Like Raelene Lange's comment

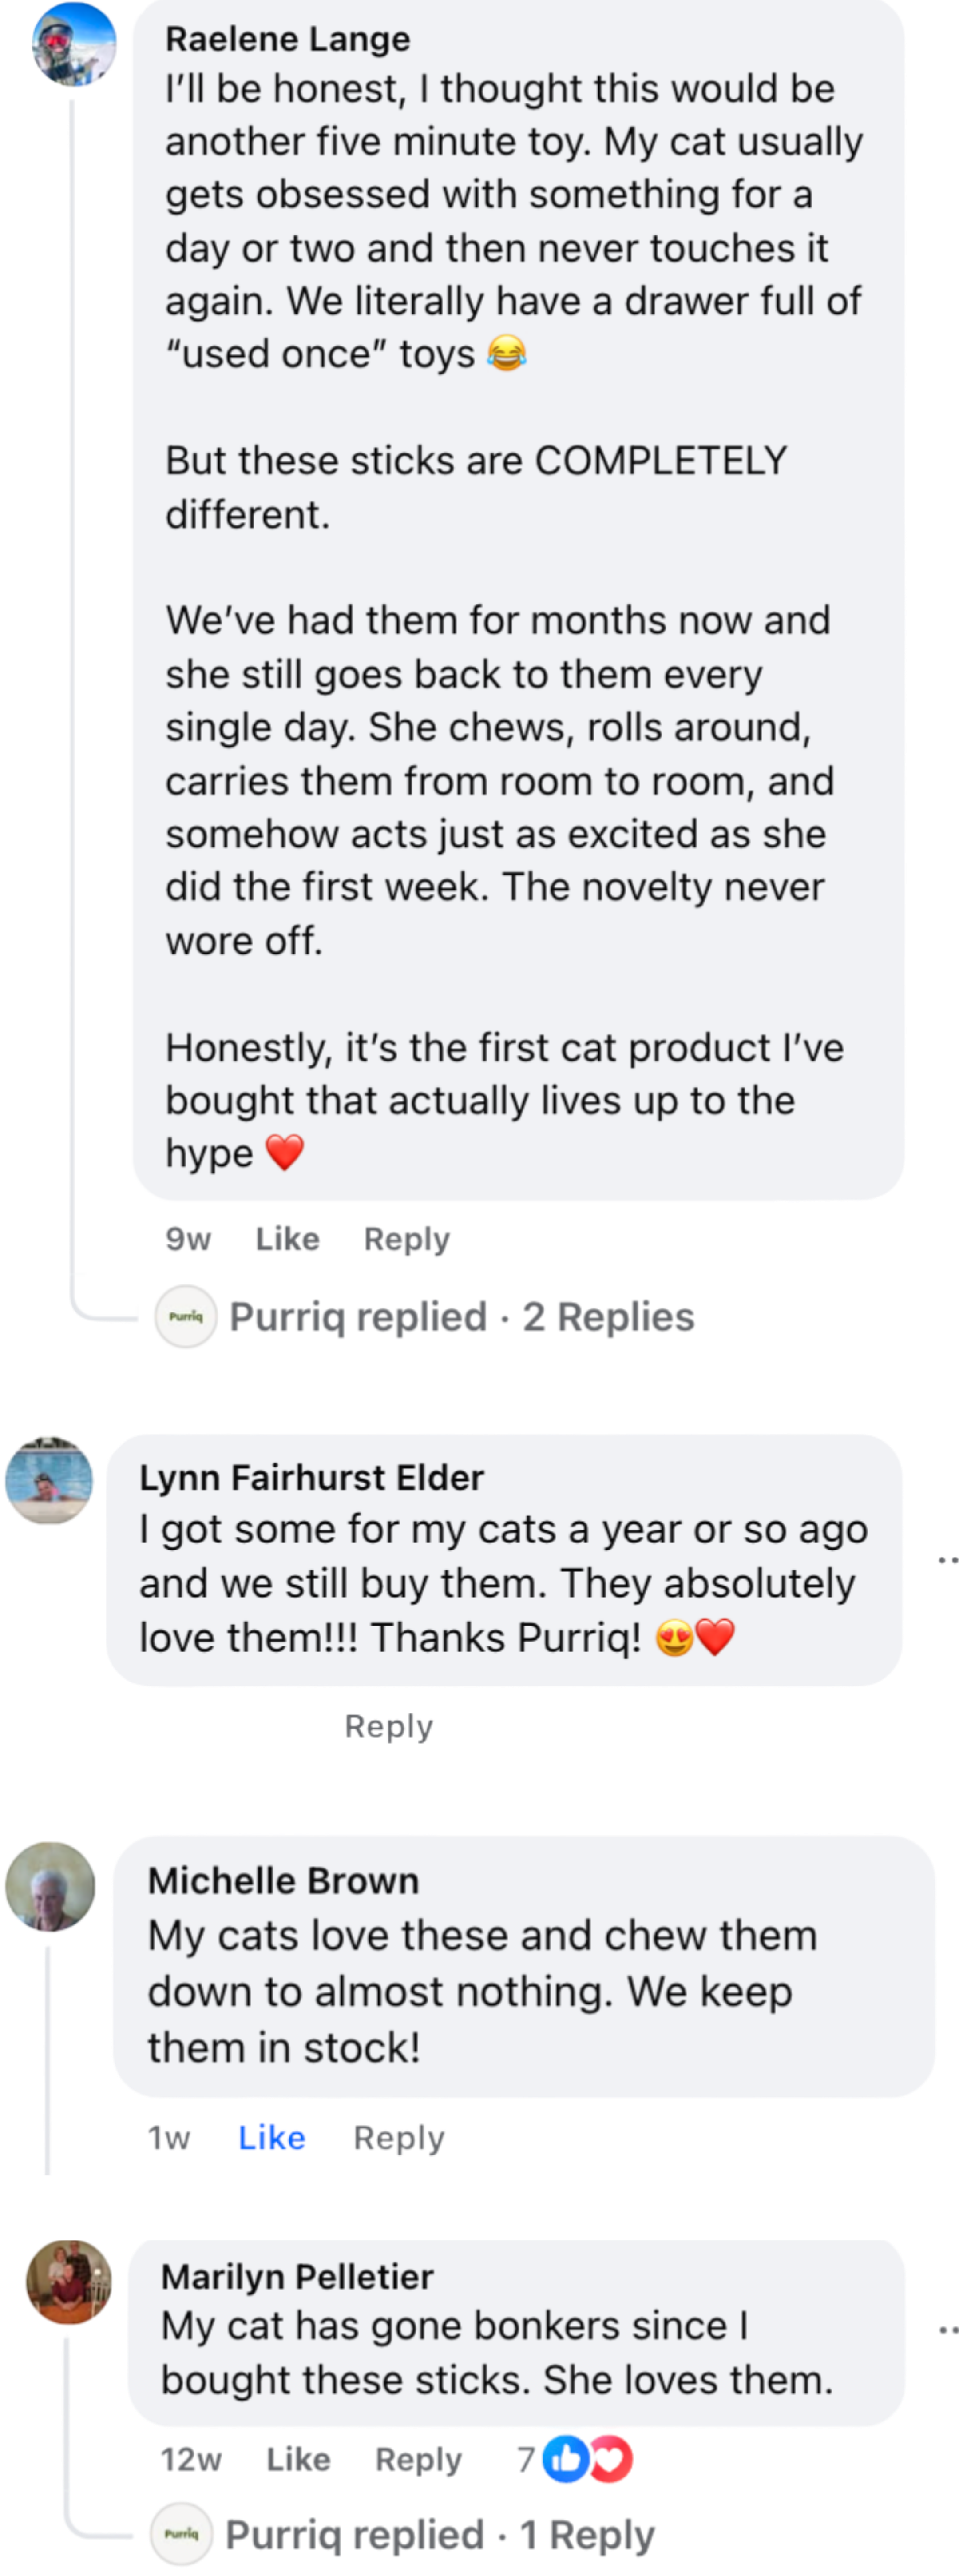[287, 1239]
